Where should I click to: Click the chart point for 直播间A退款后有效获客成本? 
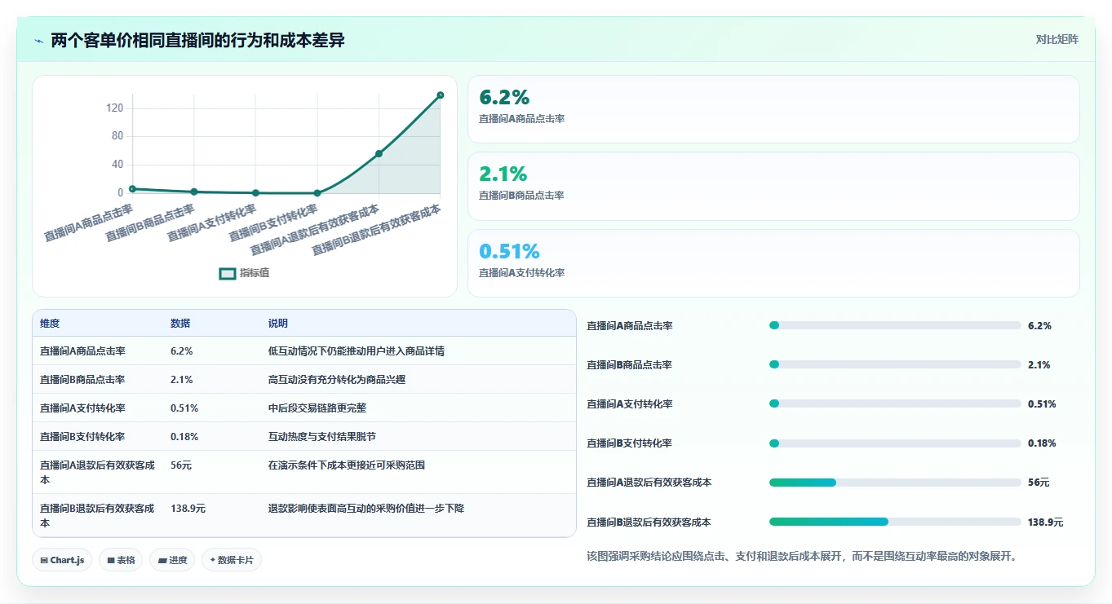379,153
